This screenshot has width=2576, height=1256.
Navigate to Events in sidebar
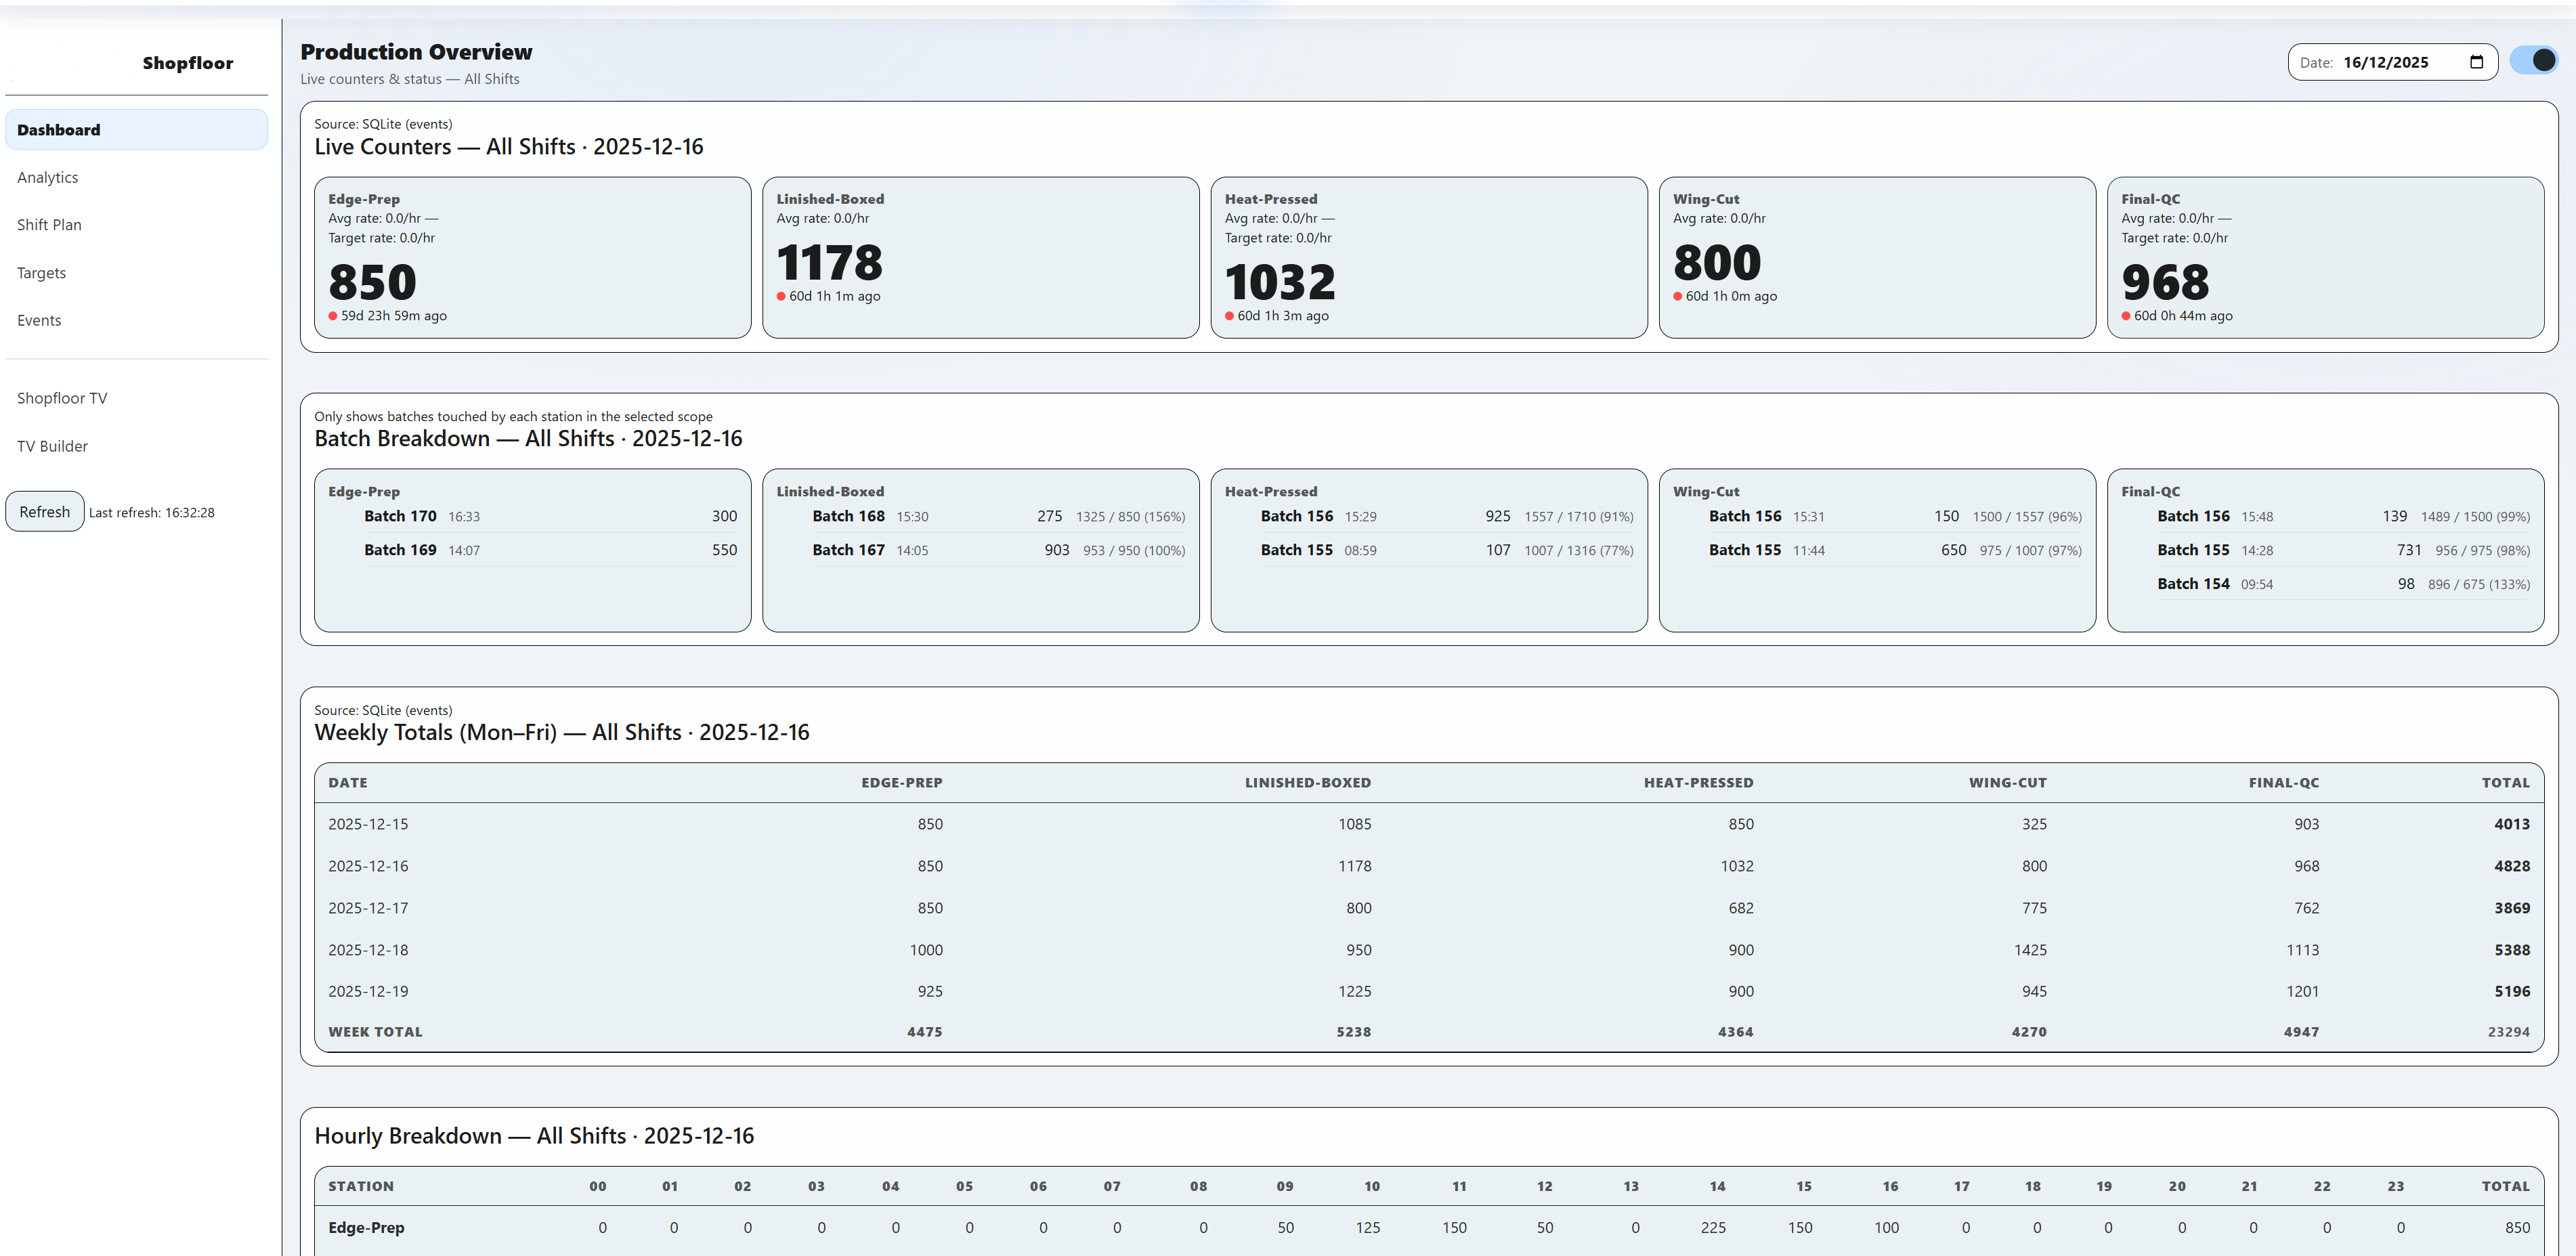[x=39, y=320]
